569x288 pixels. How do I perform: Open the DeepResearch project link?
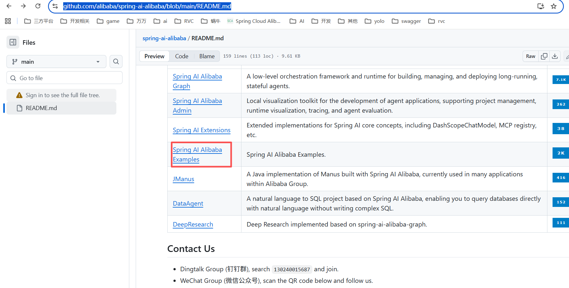tap(193, 224)
